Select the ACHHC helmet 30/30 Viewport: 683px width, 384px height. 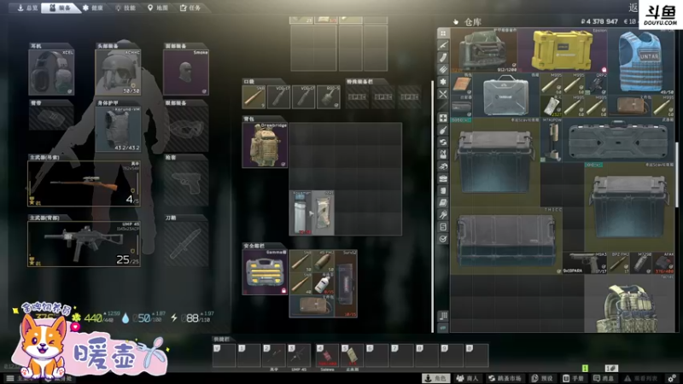pyautogui.click(x=118, y=73)
